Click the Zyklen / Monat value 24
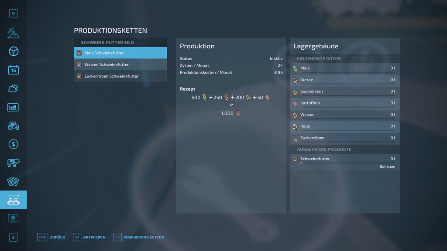The image size is (447, 251). 280,65
